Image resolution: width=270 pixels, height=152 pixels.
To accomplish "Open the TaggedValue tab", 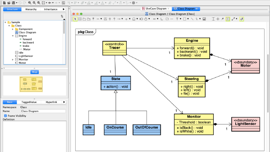I will pos(29,102).
